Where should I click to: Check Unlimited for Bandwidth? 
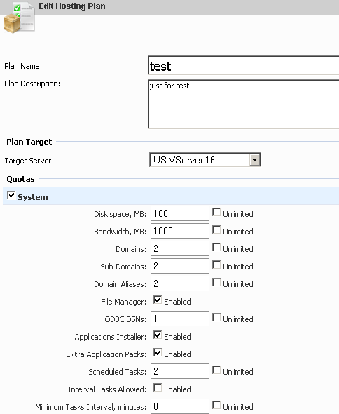(x=216, y=229)
